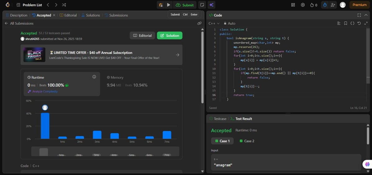Click the left panel vertical scrollbar
The height and width of the screenshot is (175, 372).
pyautogui.click(x=203, y=67)
